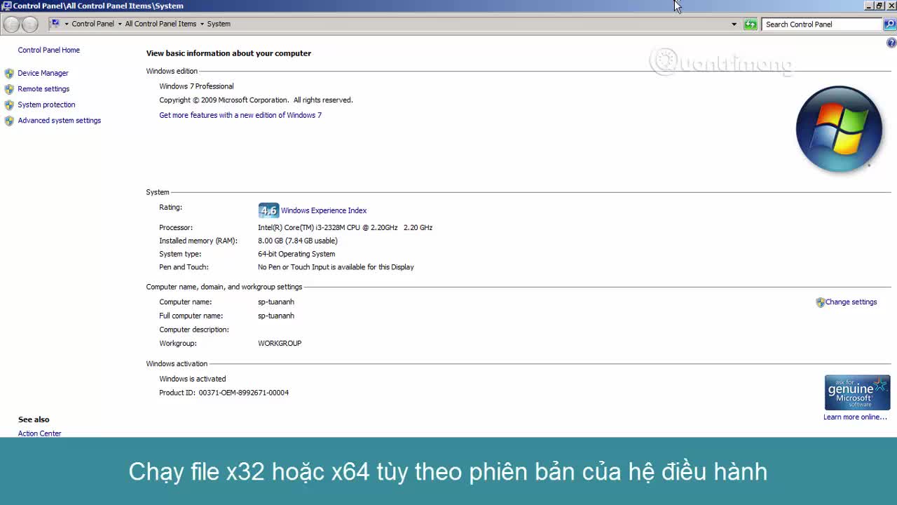Open Windows Experience Index link

324,210
